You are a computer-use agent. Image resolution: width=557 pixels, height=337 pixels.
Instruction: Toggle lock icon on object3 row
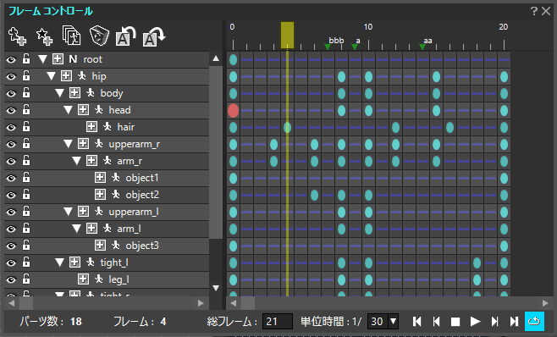pos(26,246)
